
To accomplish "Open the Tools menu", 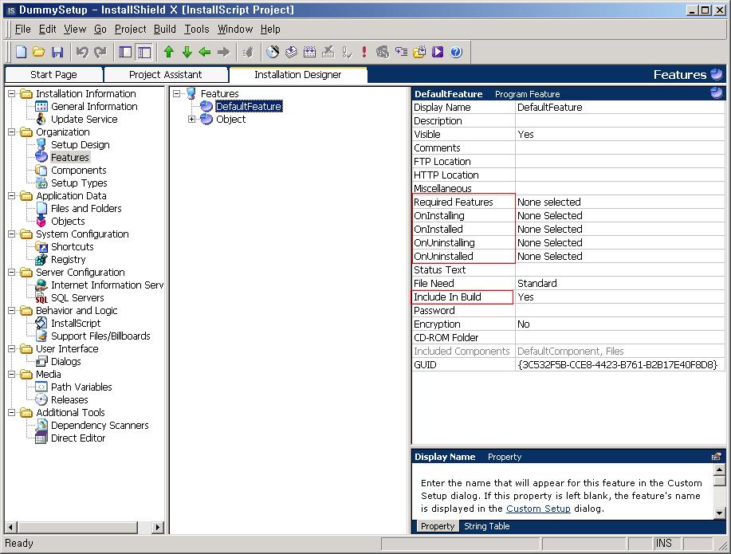I will [197, 29].
